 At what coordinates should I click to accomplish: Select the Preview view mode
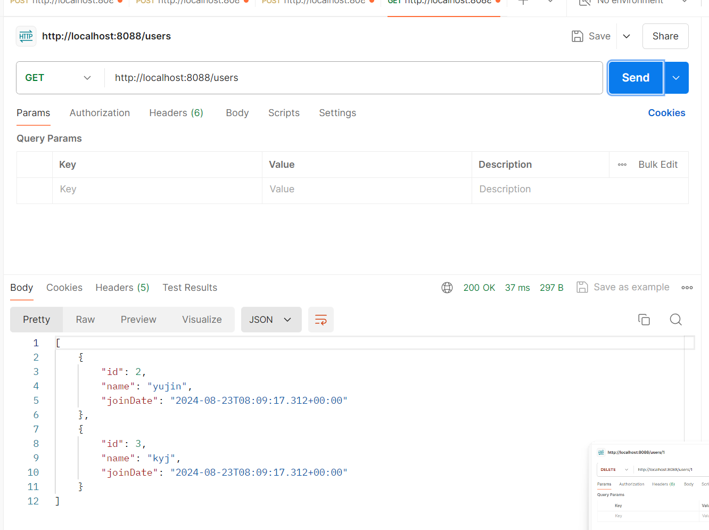(x=138, y=320)
